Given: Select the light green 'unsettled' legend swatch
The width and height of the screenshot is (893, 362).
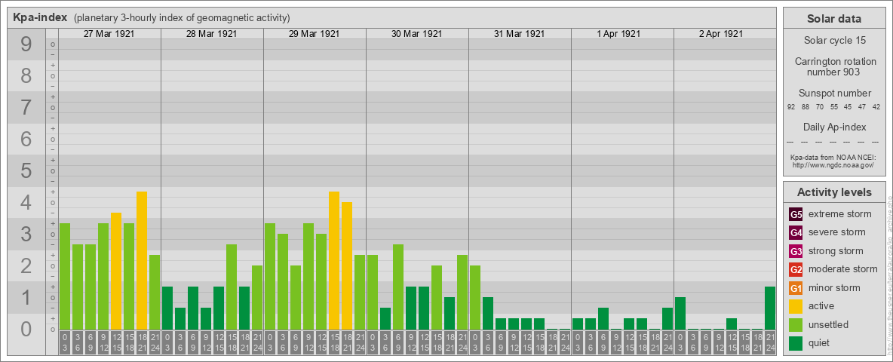Looking at the screenshot, I should coord(796,325).
